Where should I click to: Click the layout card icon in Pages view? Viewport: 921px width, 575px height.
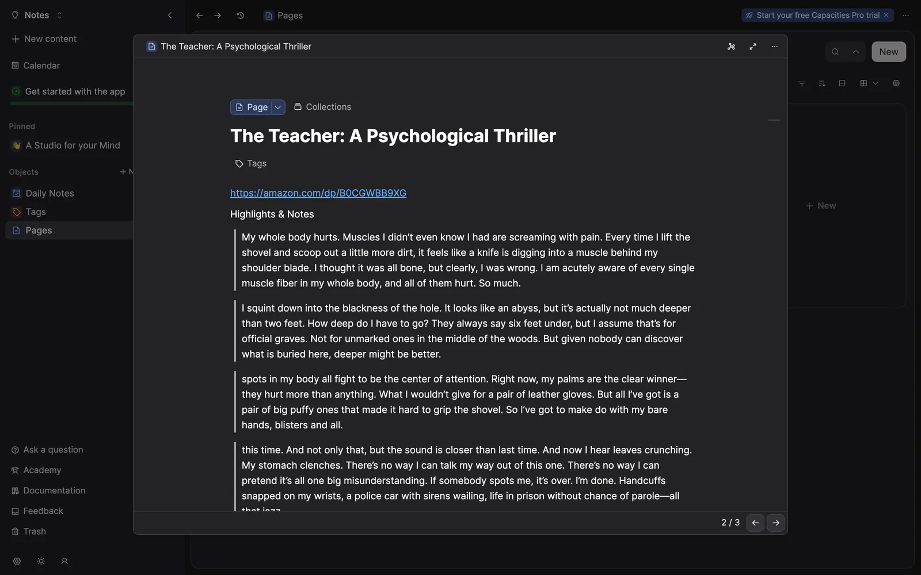click(x=842, y=83)
